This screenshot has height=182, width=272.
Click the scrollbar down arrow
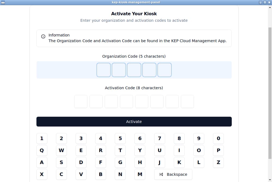coord(270,180)
